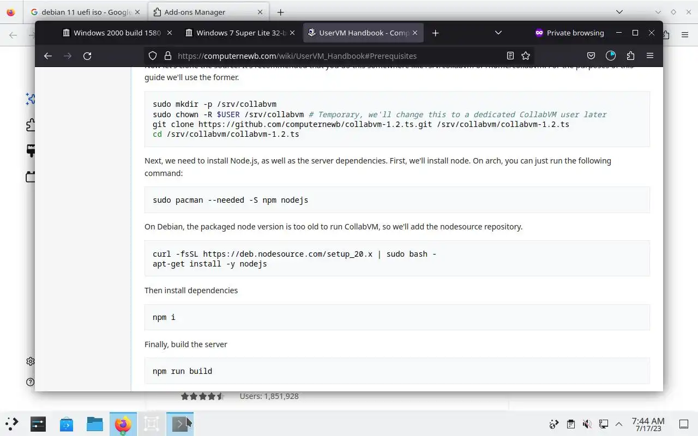The image size is (698, 436).
Task: Switch to Firefox in taskbar
Action: tap(123, 423)
